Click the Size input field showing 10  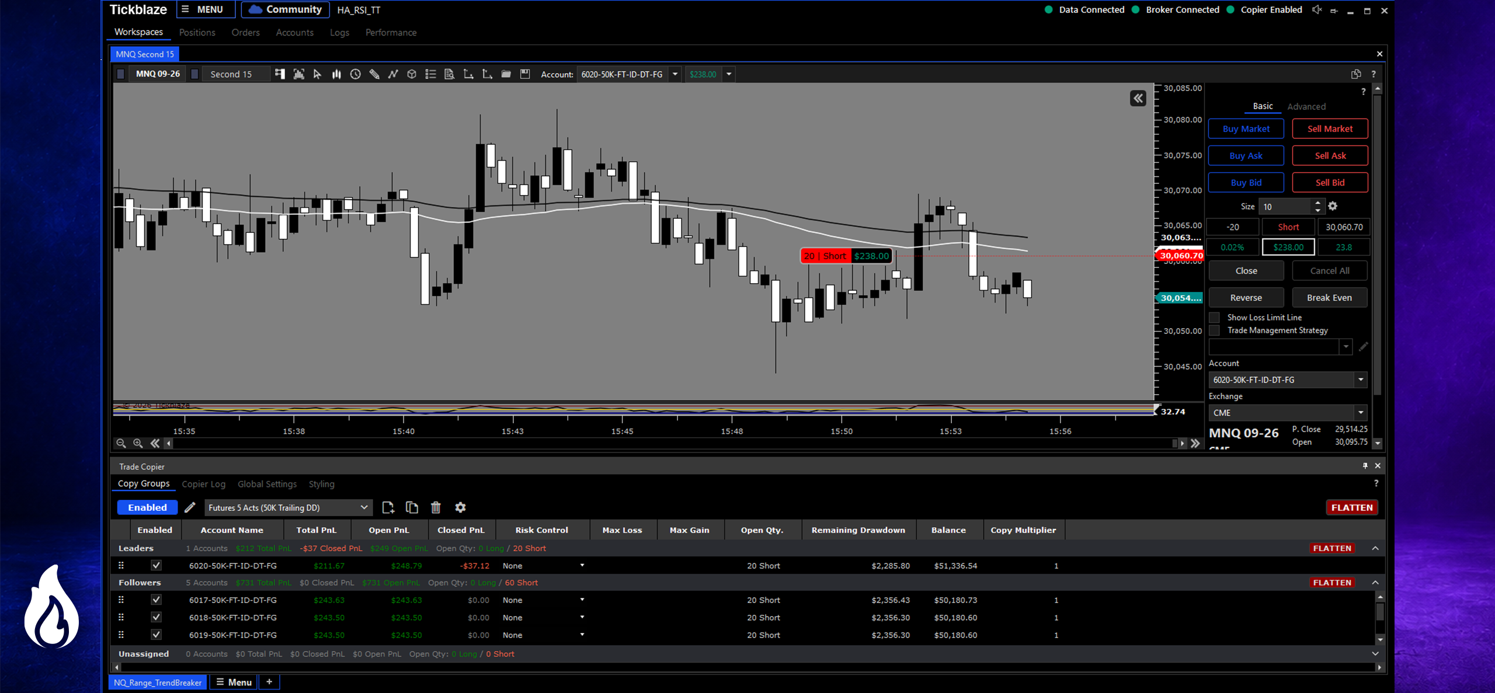pos(1286,207)
